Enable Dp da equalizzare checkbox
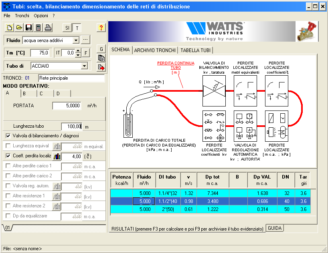This screenshot has height=253, width=328. click(x=8, y=216)
